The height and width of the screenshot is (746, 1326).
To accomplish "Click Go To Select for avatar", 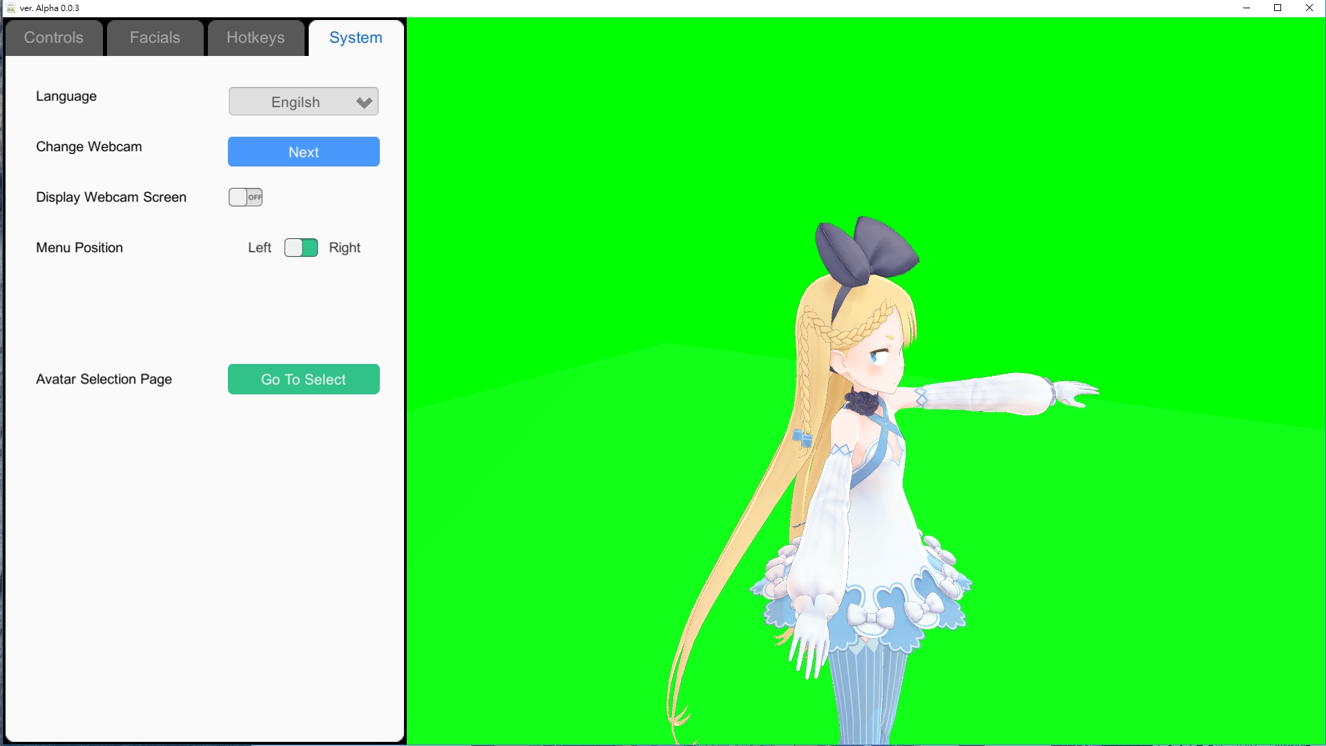I will tap(303, 379).
